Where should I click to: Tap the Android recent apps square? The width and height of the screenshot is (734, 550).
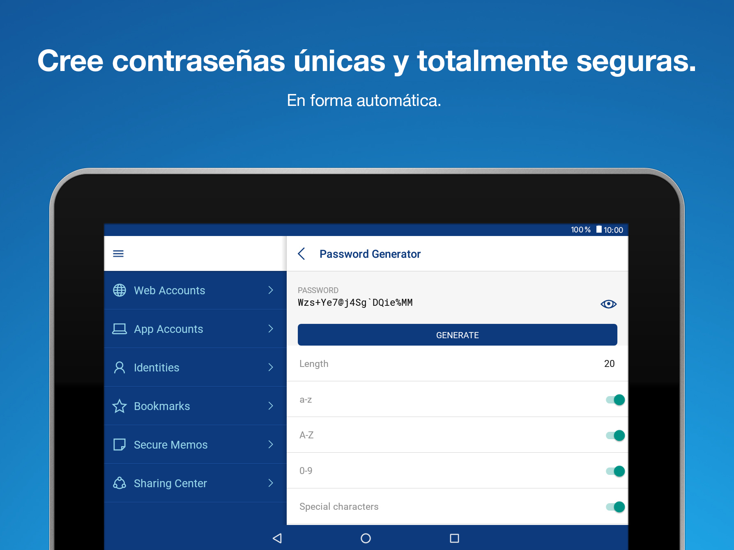(x=454, y=538)
